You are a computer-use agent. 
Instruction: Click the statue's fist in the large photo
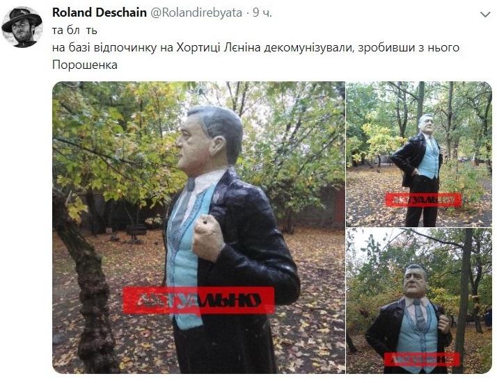207,237
